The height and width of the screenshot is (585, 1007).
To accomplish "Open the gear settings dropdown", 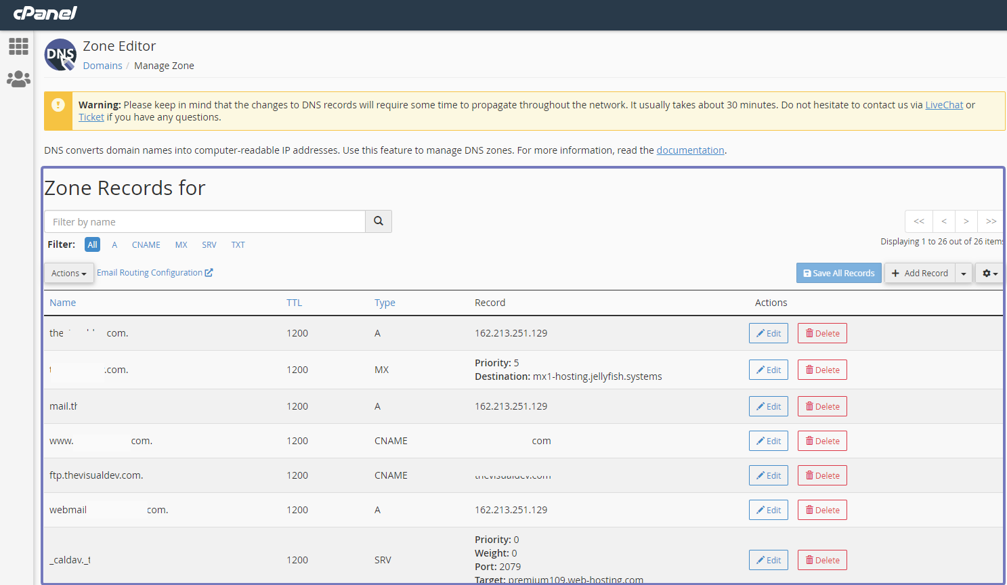I will pos(989,274).
